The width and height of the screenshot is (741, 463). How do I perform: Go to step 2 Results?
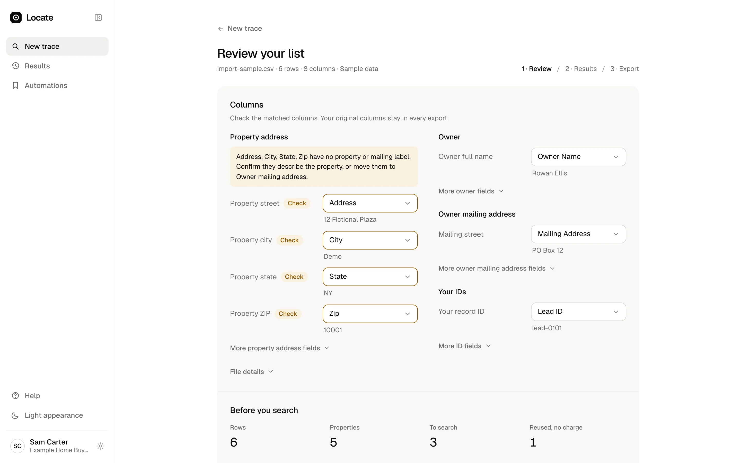(x=581, y=69)
